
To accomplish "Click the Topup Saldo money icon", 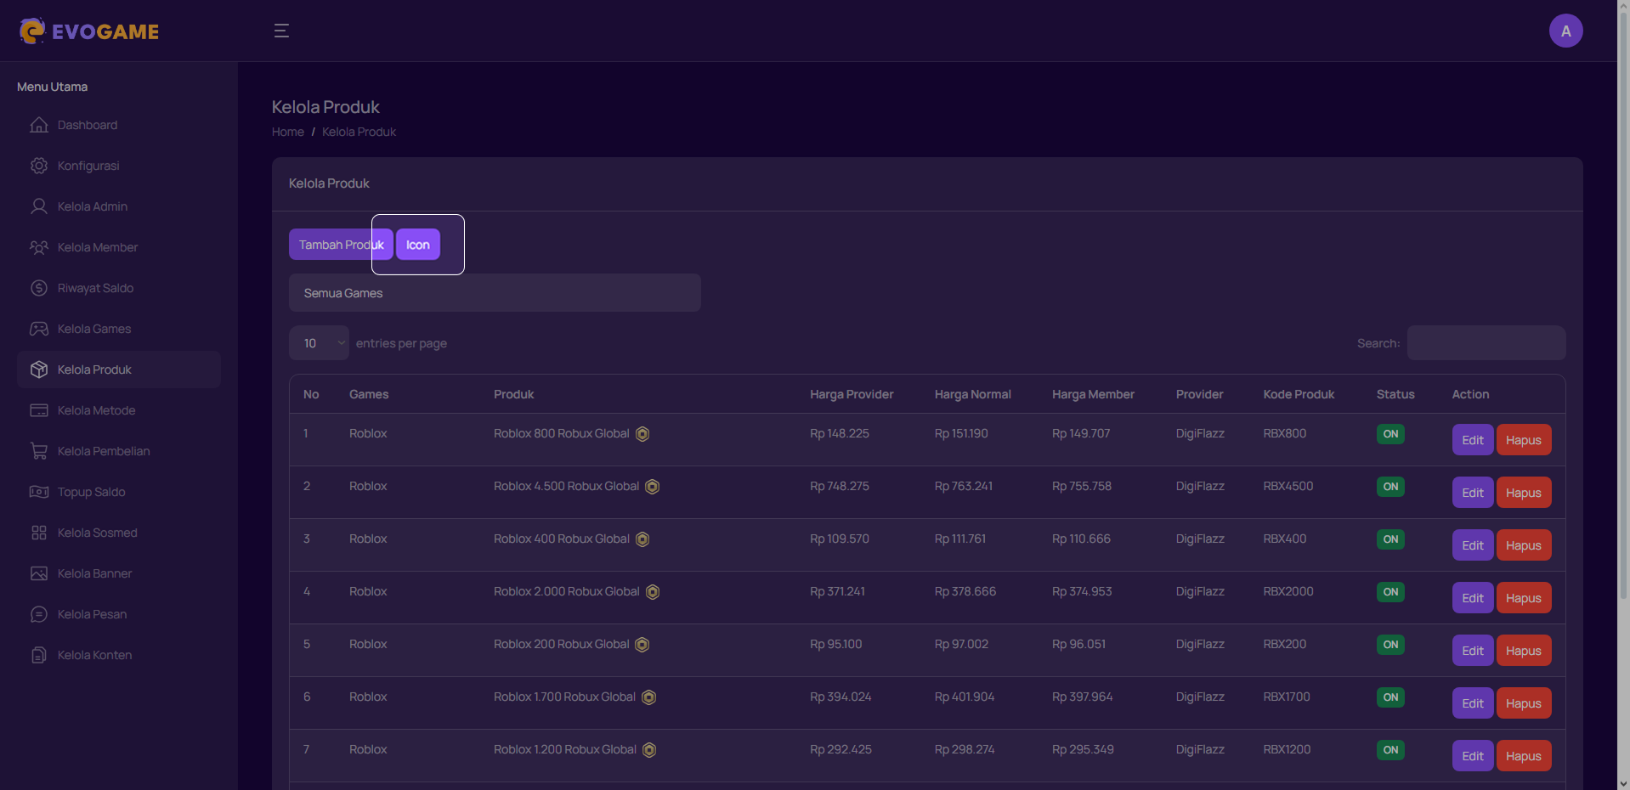I will tap(39, 492).
